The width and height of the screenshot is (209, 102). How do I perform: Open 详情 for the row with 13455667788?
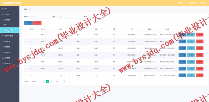point(182,75)
